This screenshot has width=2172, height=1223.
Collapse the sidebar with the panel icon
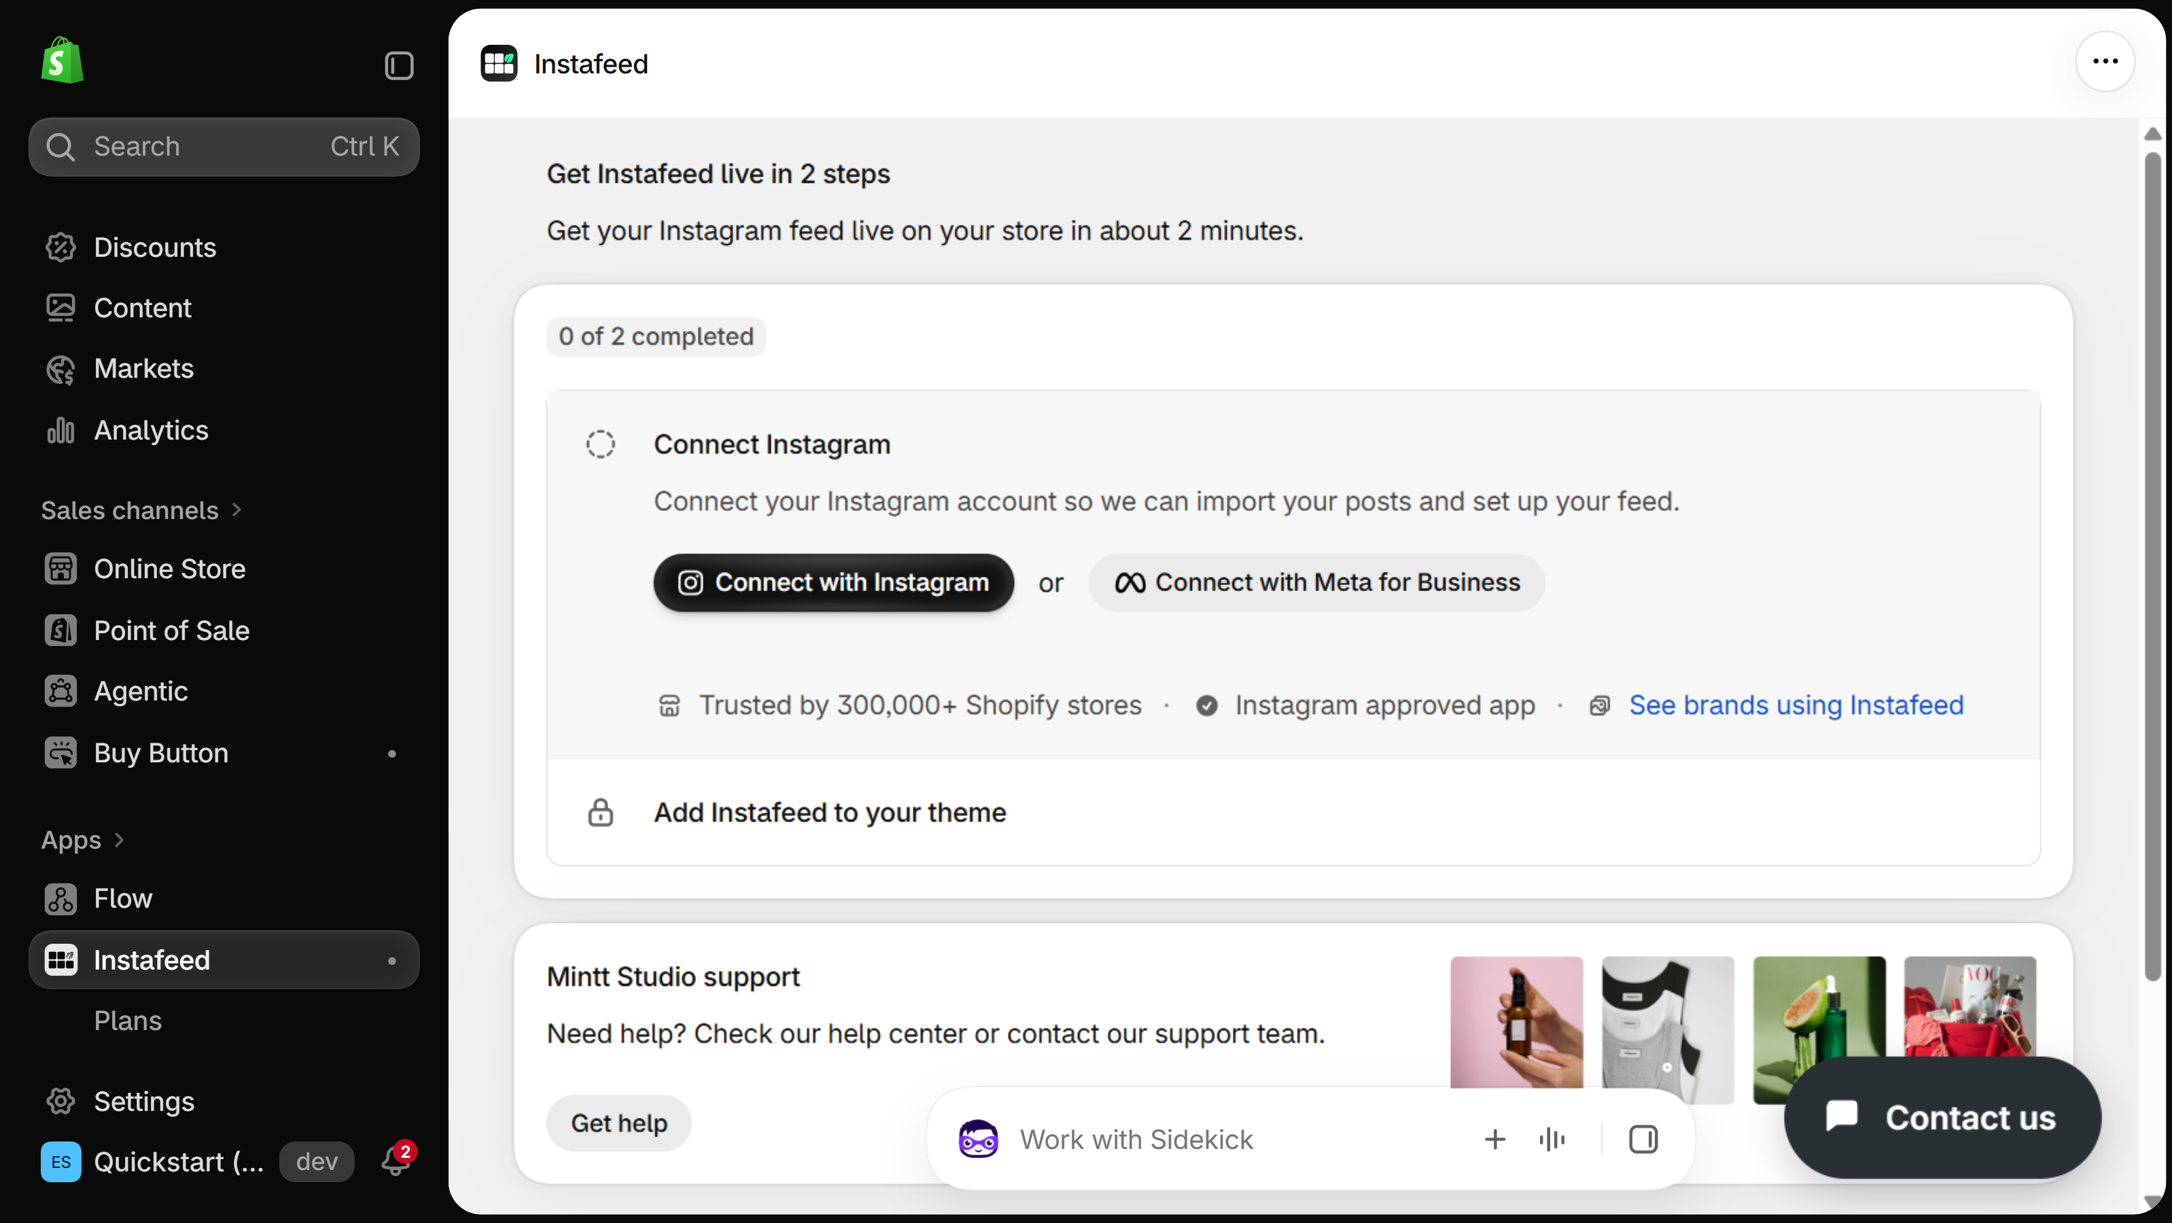399,65
